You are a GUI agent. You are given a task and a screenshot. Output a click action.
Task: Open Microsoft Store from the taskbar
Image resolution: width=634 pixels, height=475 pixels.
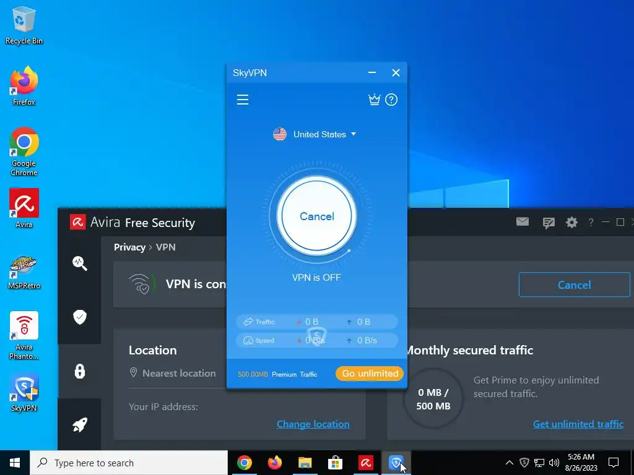click(x=335, y=463)
